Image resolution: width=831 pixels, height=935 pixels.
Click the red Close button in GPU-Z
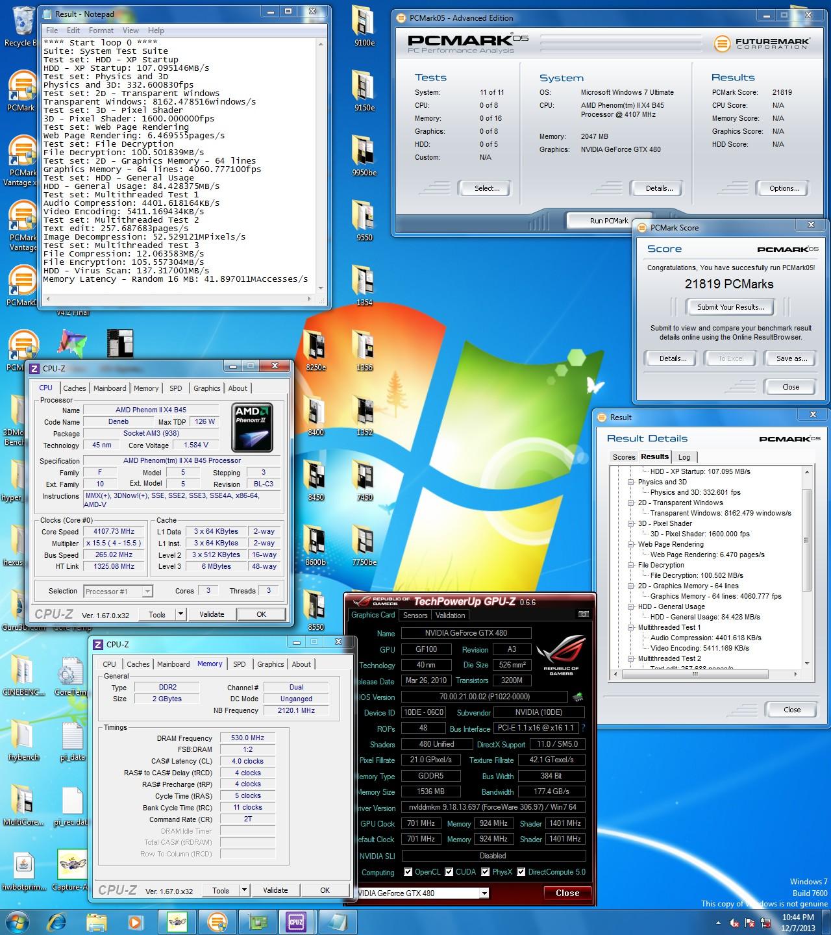tap(567, 893)
